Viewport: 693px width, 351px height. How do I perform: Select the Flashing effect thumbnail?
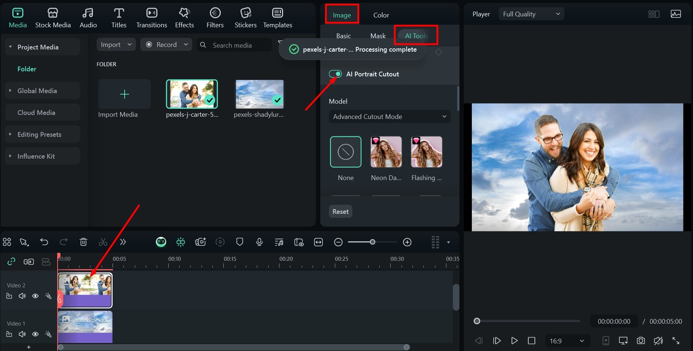[427, 152]
